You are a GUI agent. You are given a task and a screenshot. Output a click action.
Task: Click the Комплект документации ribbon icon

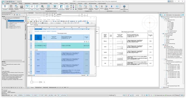pyautogui.click(x=61, y=7)
